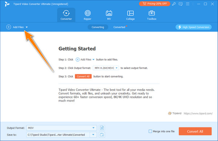218x141 pixels.
Task: Expand the Add Files arrow in Step 1
Action: tap(93, 59)
